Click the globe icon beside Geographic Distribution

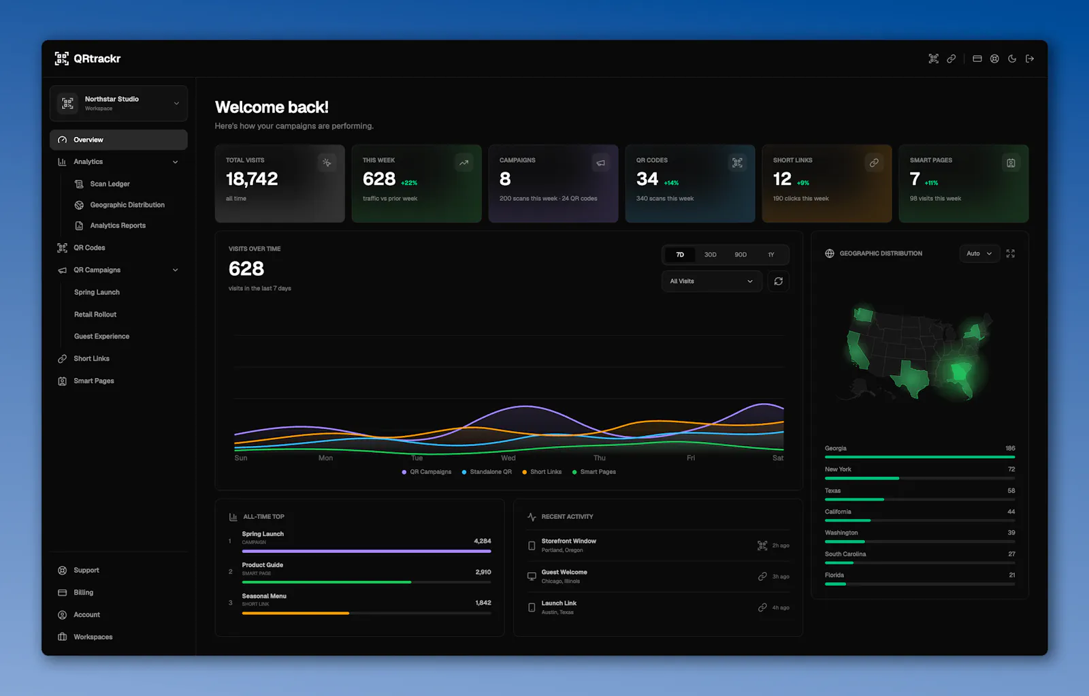(x=830, y=253)
